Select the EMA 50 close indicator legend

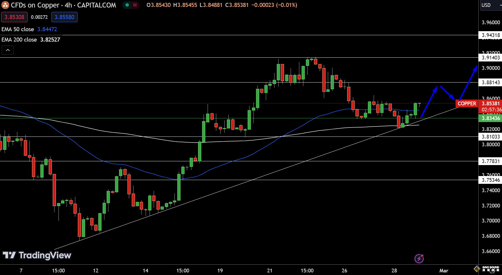[x=18, y=29]
